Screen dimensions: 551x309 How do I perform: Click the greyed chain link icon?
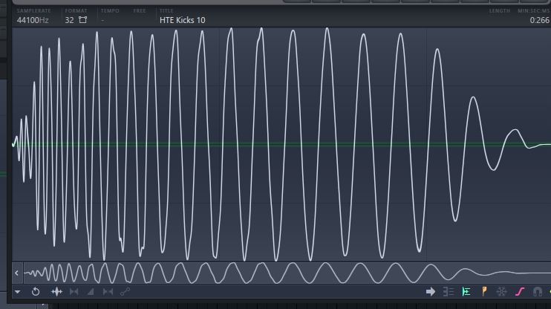(x=125, y=292)
